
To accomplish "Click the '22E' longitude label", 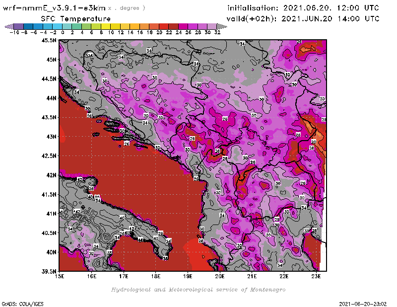I will [x=284, y=276].
